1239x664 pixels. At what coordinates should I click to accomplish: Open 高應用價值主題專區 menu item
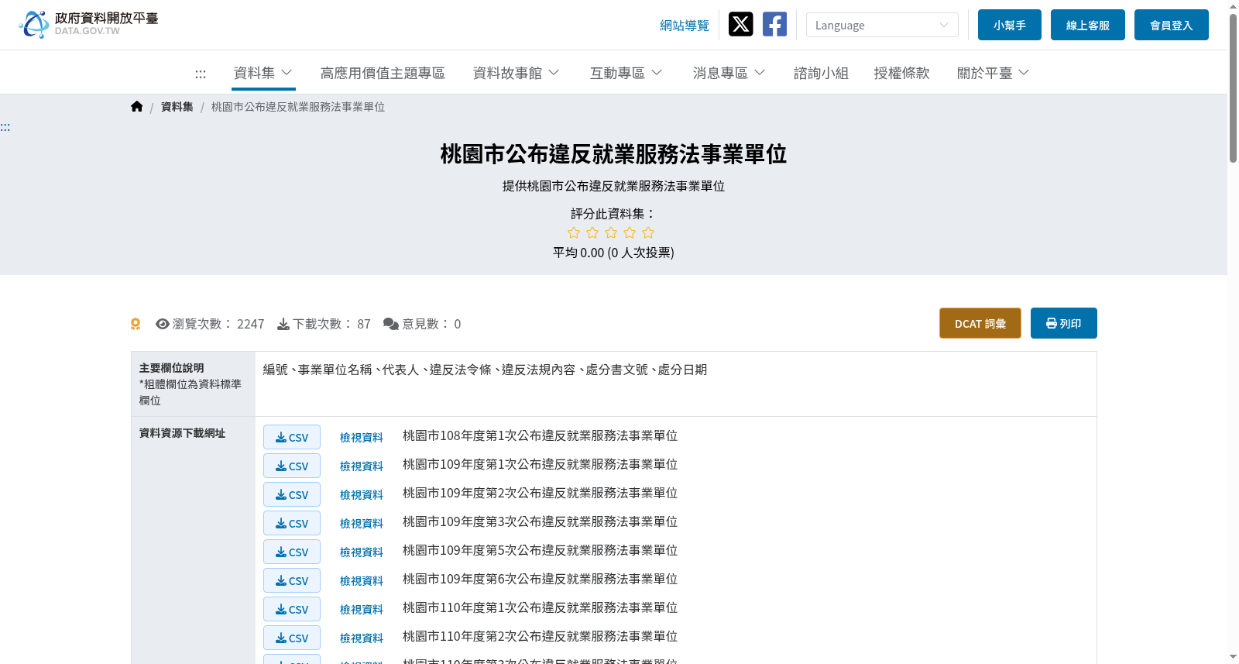click(383, 73)
